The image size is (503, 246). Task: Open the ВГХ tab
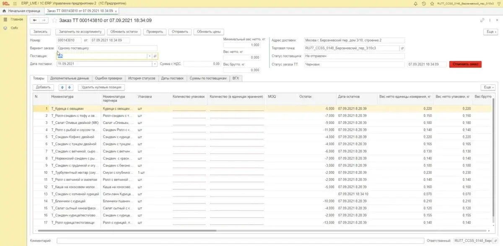click(x=236, y=78)
